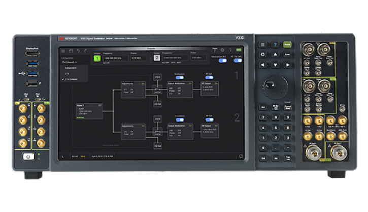Push the hardware home grid key
The height and width of the screenshot is (212, 368).
click(263, 45)
